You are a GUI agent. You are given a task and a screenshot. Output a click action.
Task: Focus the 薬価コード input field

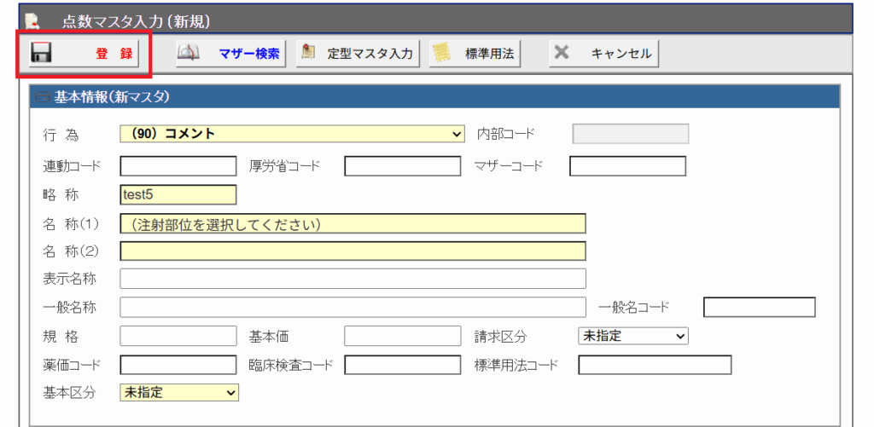click(178, 365)
